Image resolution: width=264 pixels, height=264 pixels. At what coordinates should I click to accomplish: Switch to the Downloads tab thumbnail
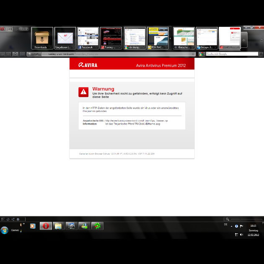[42, 38]
